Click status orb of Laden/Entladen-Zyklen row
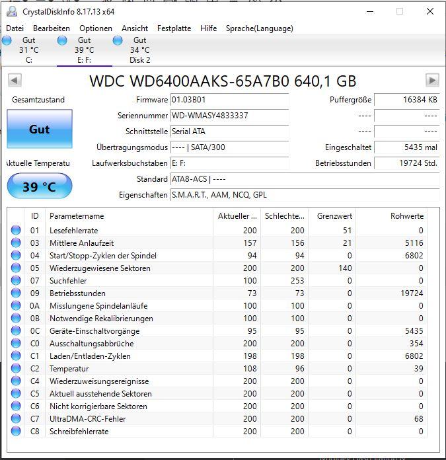The width and height of the screenshot is (446, 460). tap(16, 356)
